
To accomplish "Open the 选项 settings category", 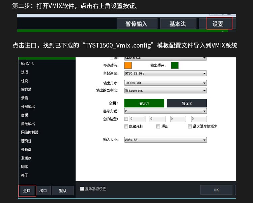I will 25,72.
